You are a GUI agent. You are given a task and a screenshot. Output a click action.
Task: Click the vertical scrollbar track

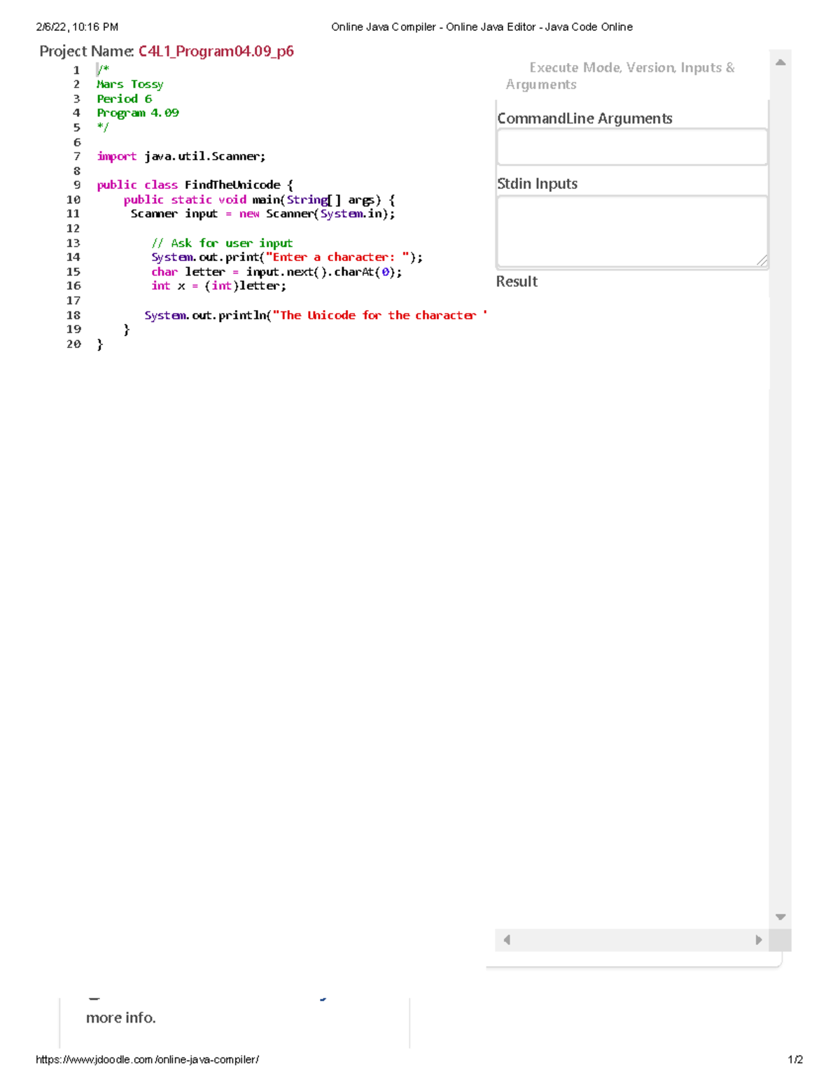pos(780,490)
